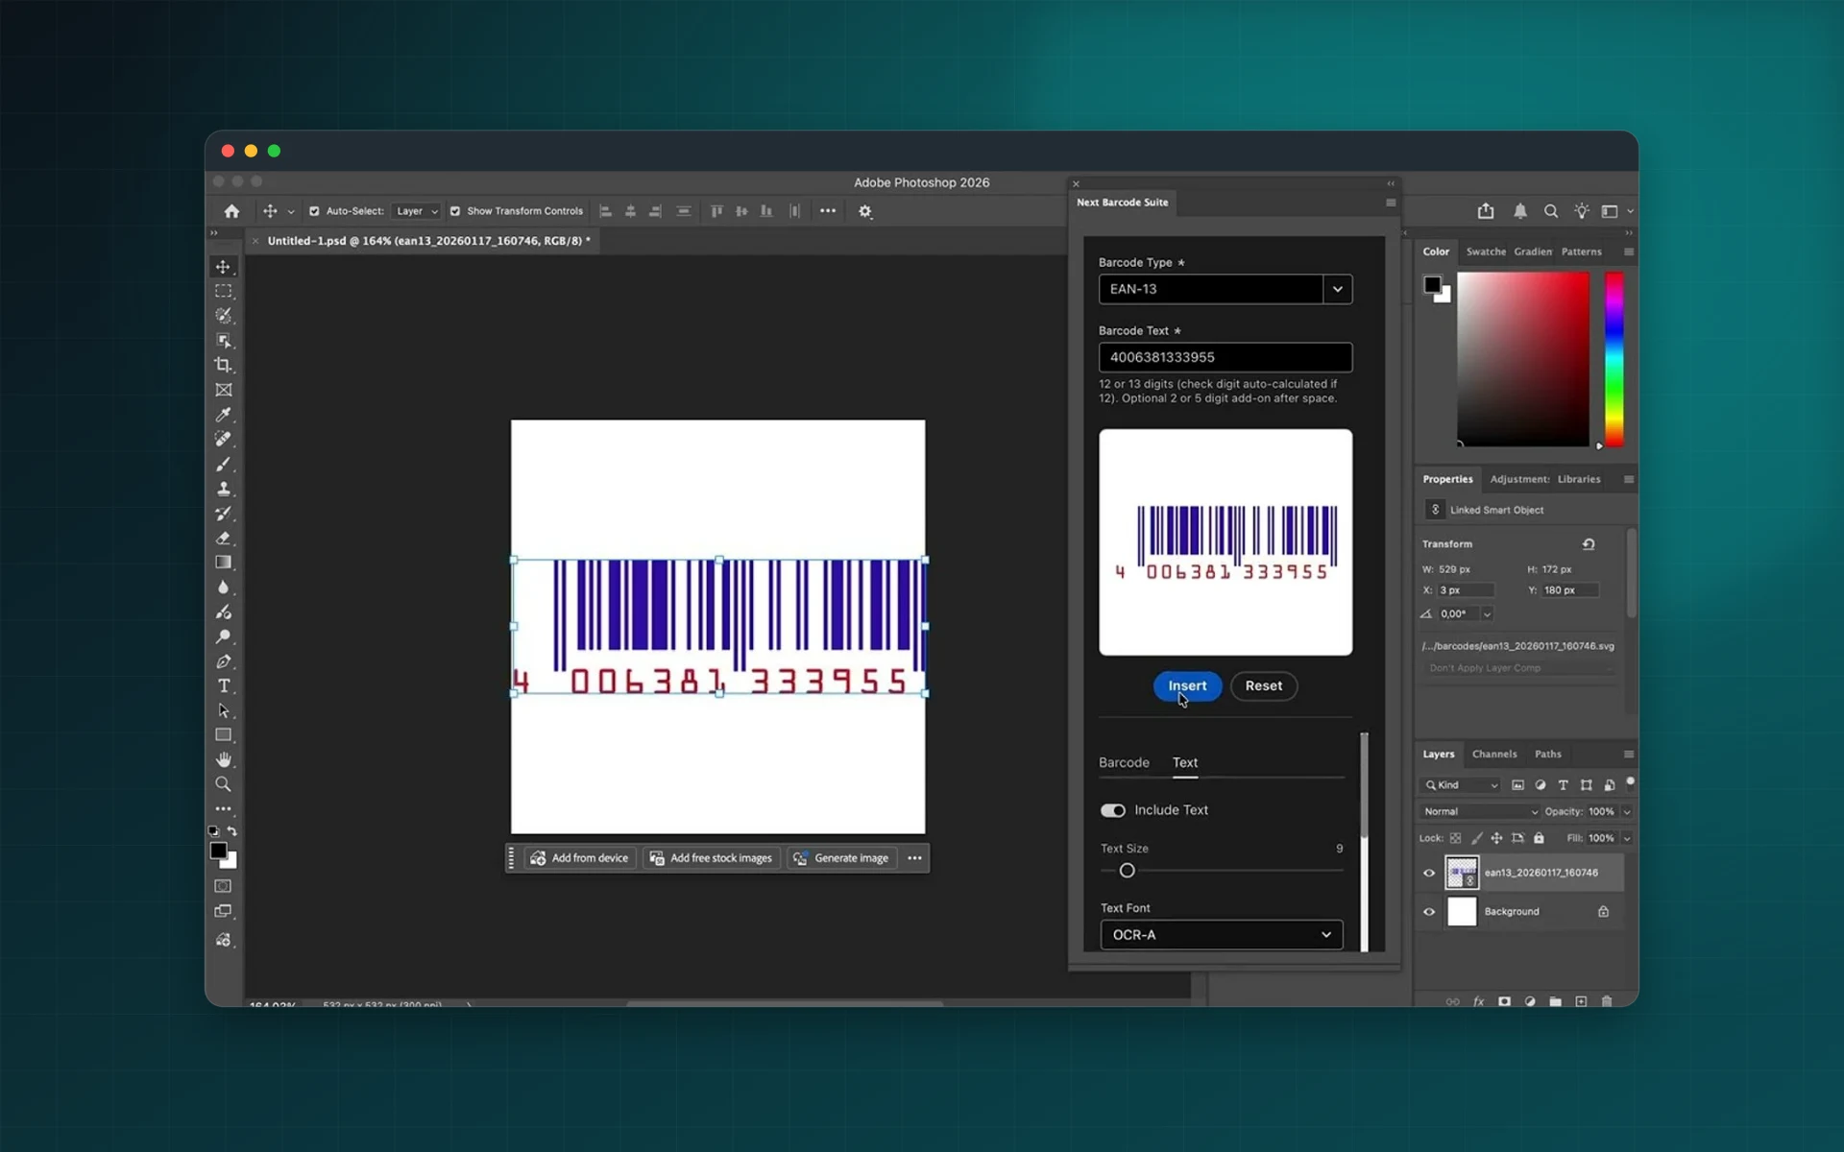
Task: Select the Eyedropper tool
Action: point(223,415)
